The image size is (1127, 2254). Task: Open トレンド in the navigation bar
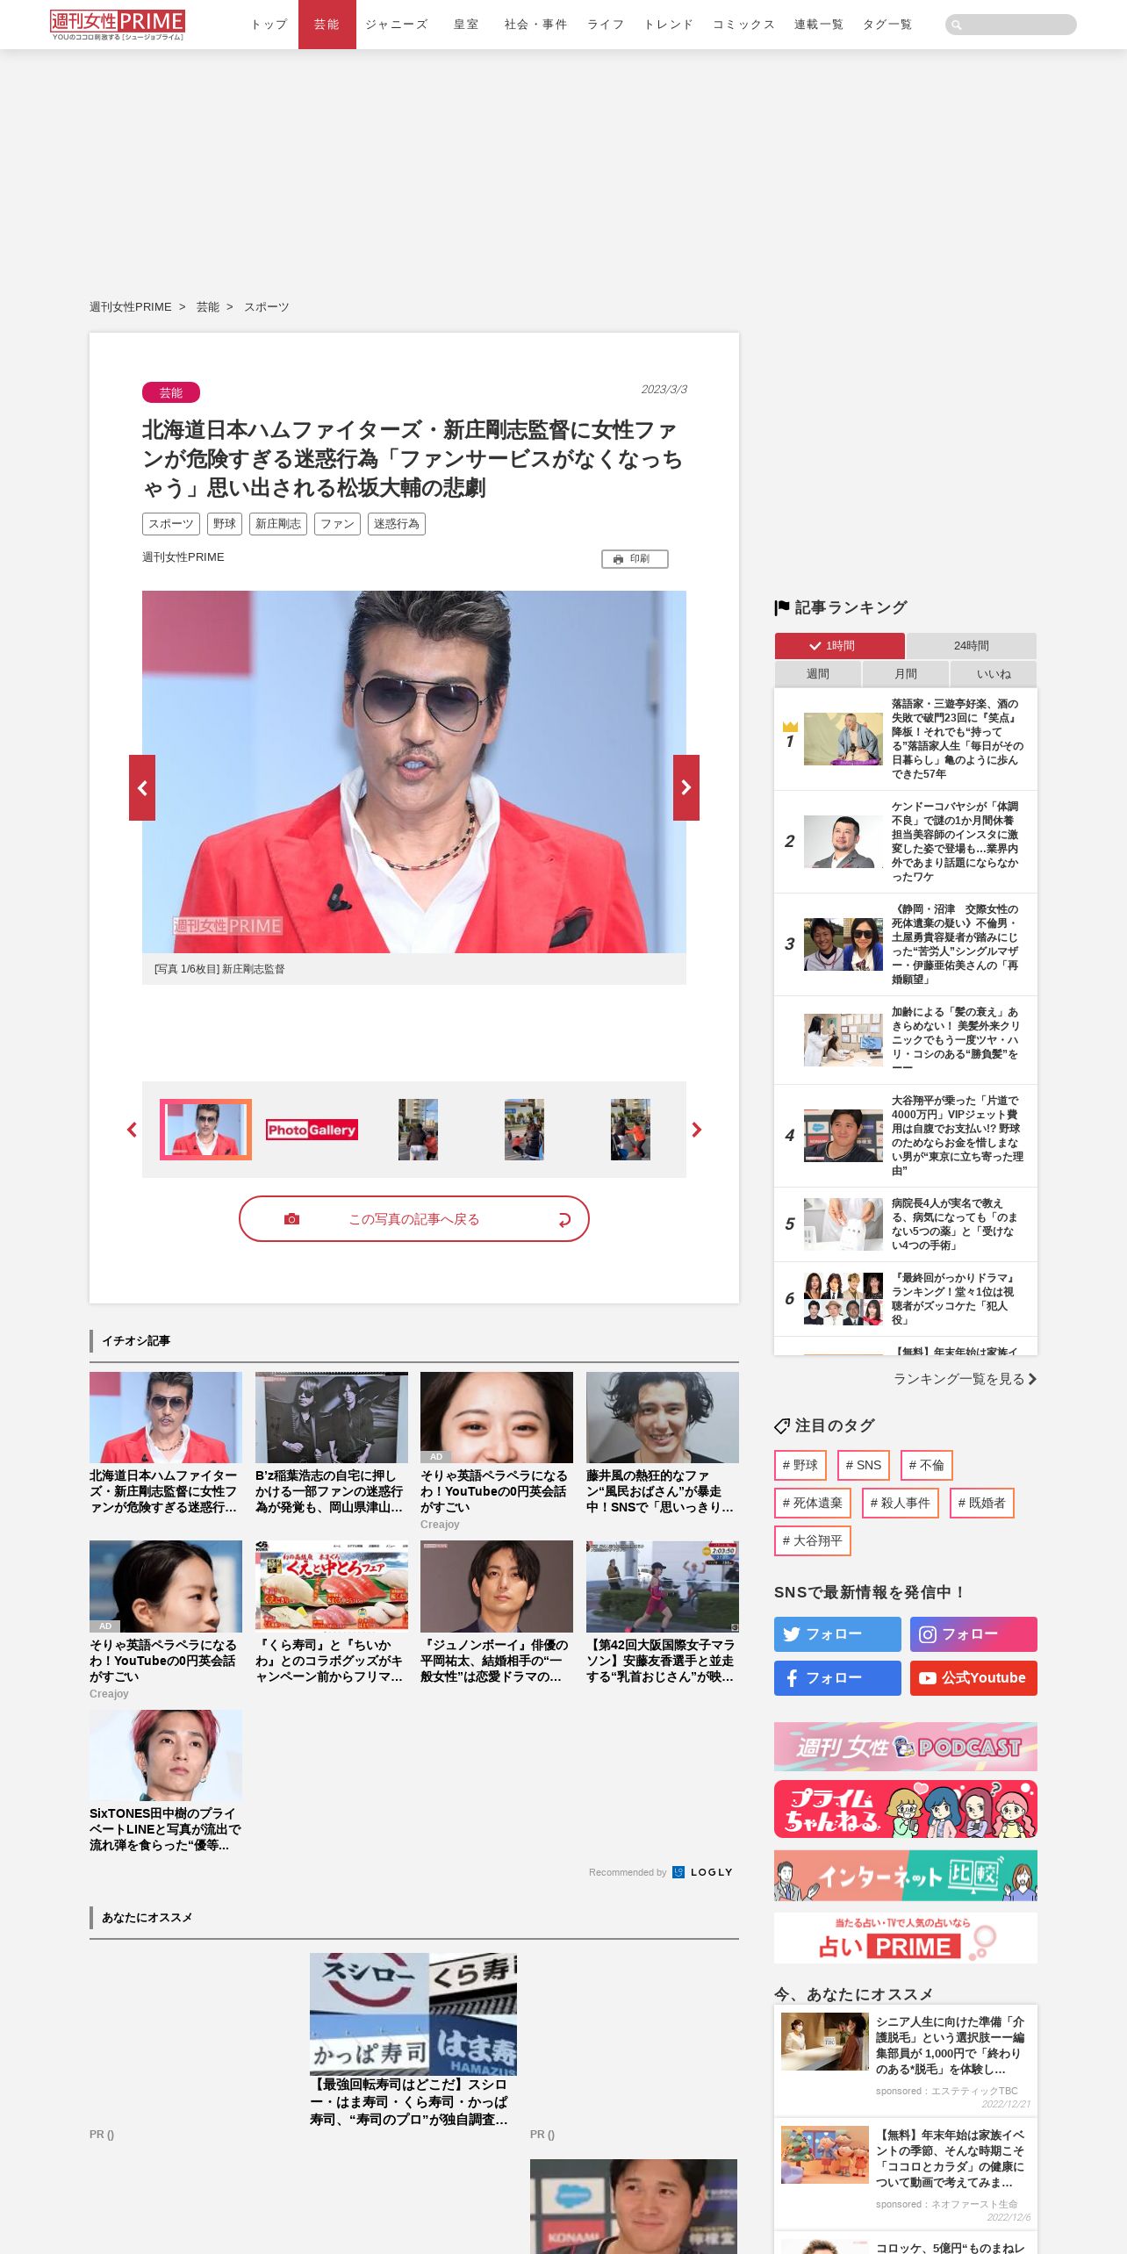tap(669, 25)
